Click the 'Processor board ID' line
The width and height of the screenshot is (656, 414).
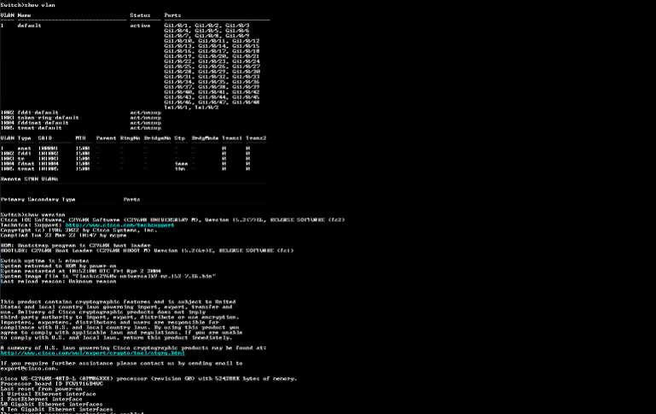tap(51, 384)
